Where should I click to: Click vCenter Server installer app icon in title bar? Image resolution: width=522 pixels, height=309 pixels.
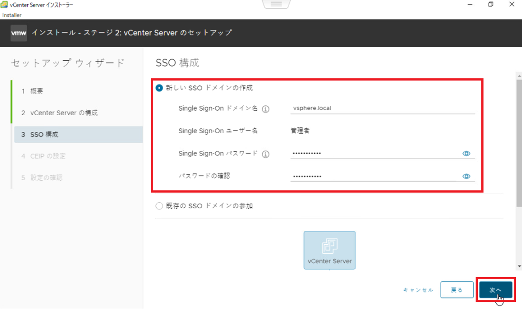[5, 5]
